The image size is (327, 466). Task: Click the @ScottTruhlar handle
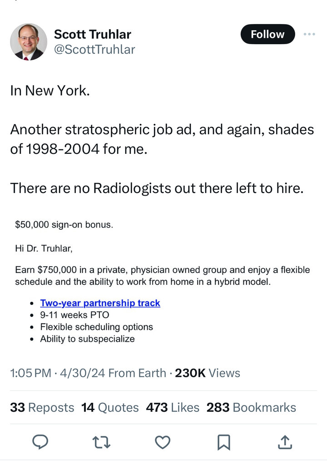click(94, 50)
